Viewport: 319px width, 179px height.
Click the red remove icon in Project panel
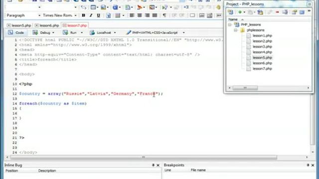(277, 12)
